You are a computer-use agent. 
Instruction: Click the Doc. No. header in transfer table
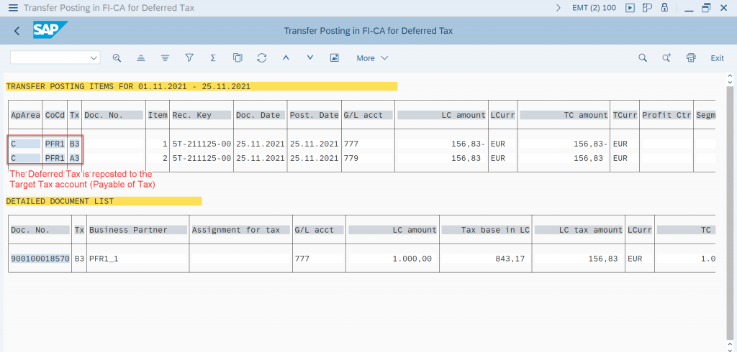pos(113,115)
